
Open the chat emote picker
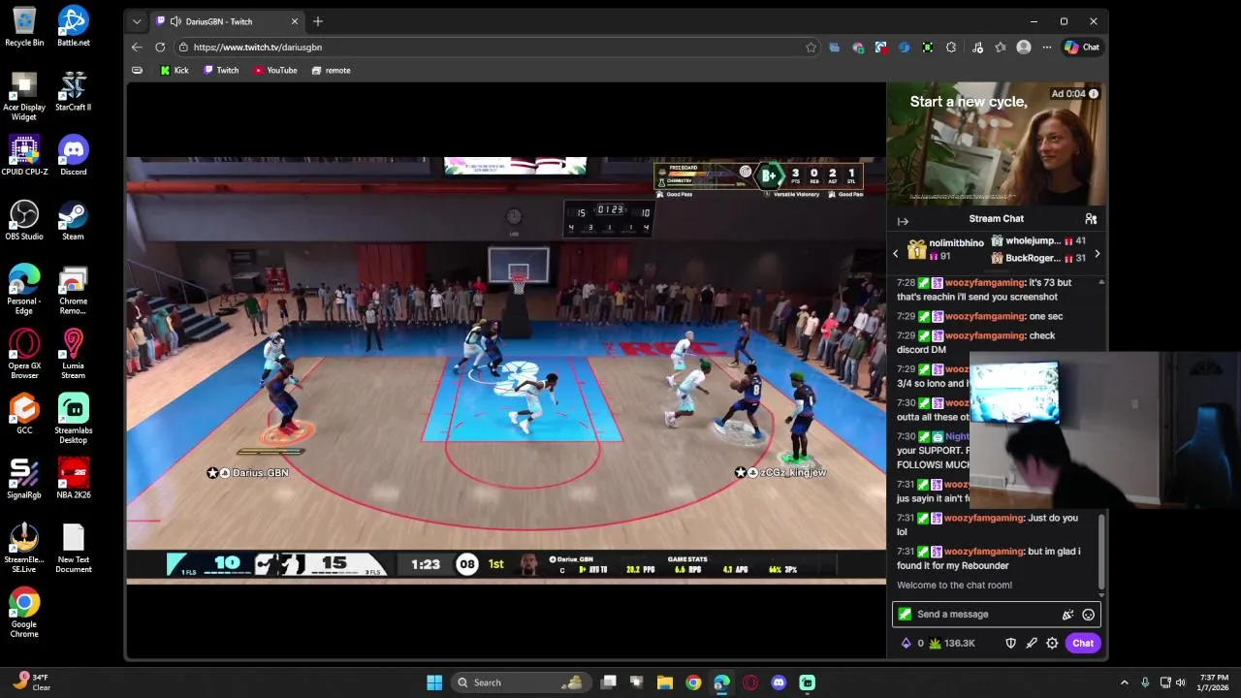[x=1088, y=615]
